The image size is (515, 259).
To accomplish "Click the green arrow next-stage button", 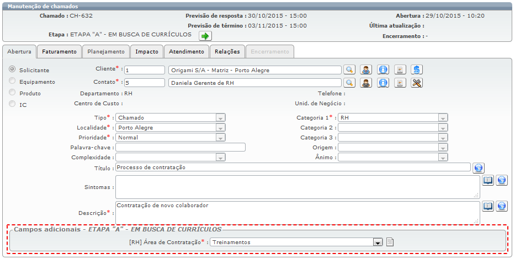I will pyautogui.click(x=205, y=36).
